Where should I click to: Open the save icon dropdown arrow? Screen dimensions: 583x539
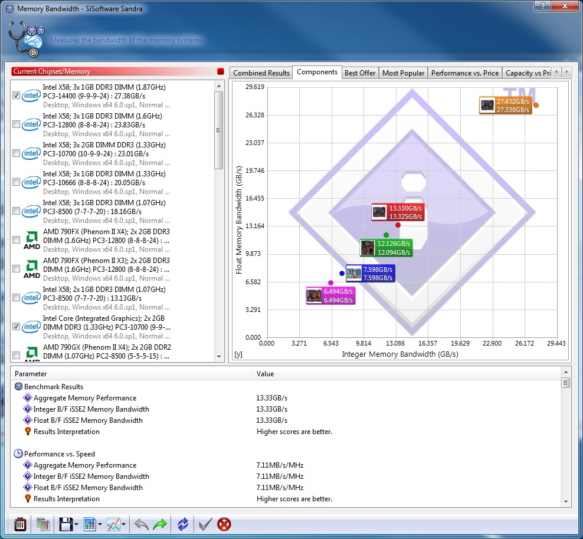pyautogui.click(x=76, y=524)
